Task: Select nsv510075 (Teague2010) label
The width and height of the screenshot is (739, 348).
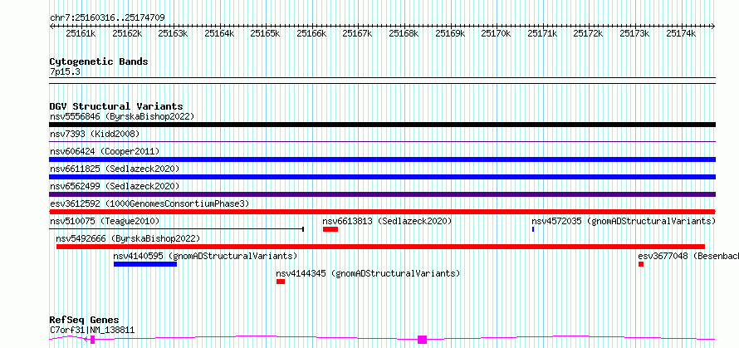Action: point(105,221)
